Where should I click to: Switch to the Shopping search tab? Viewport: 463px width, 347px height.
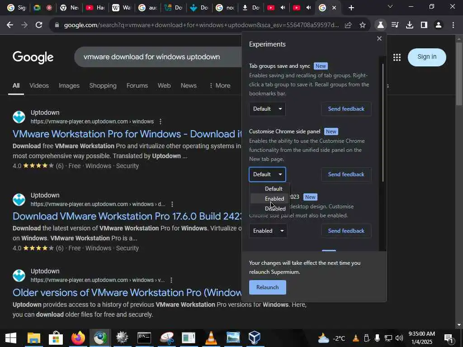pos(103,85)
